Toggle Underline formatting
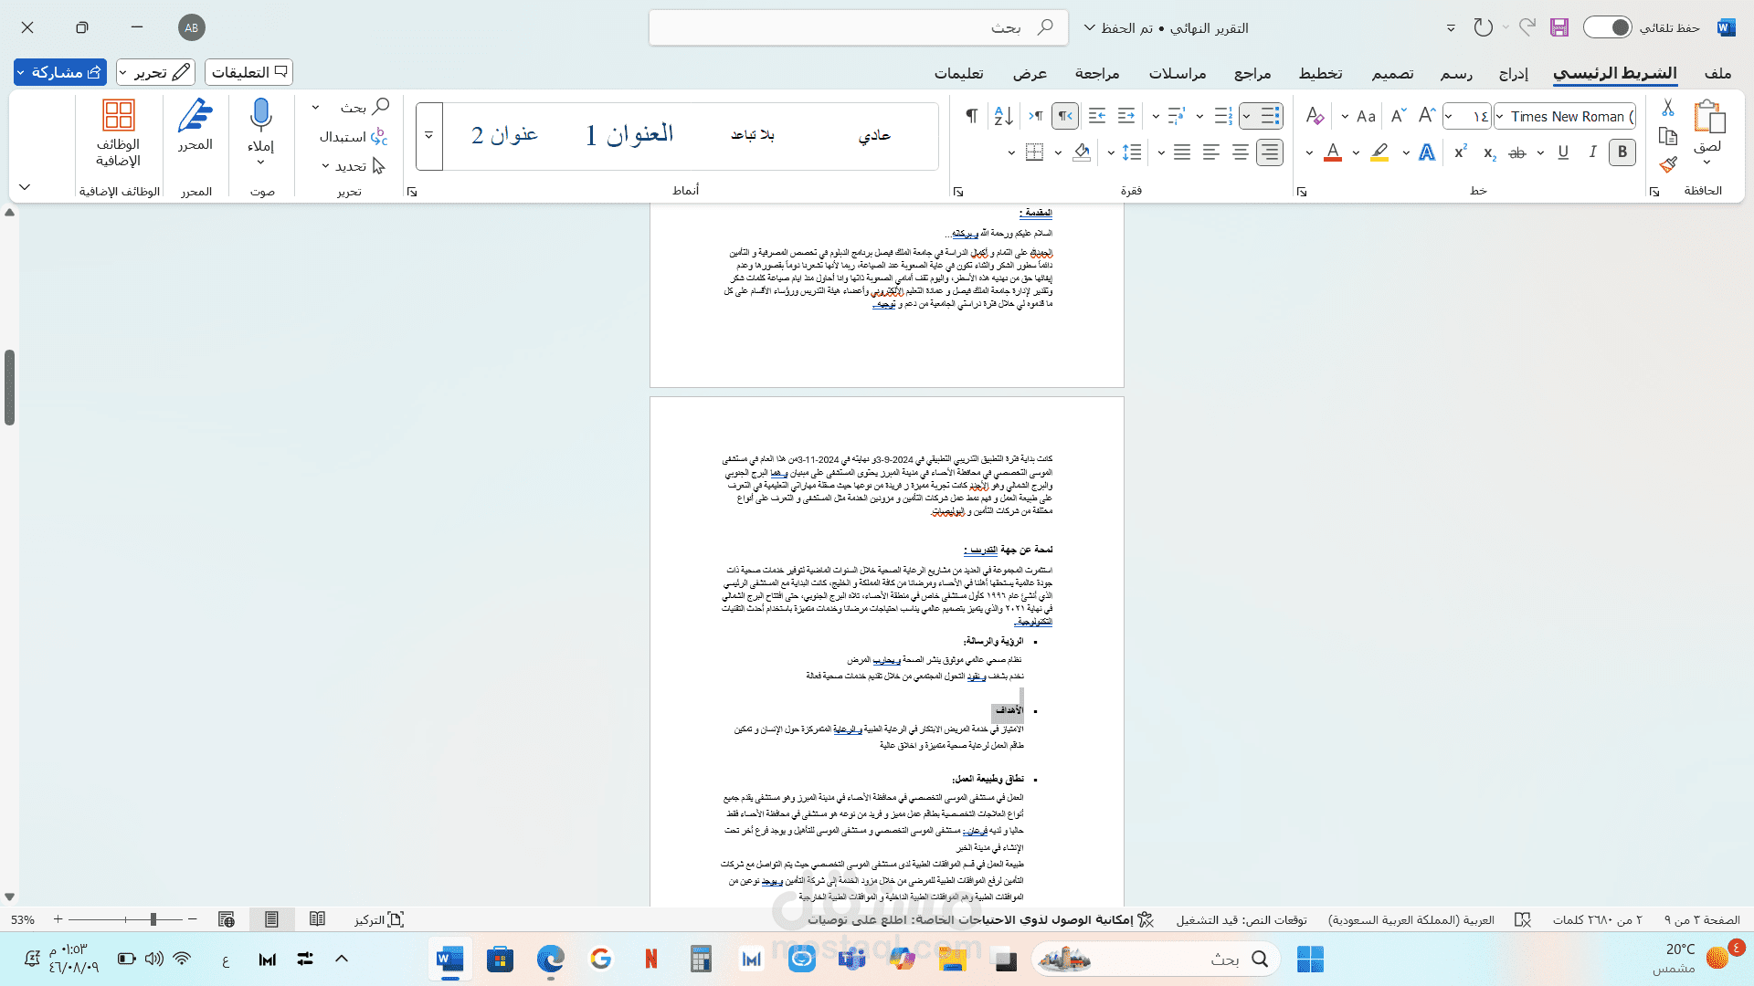Screen dimensions: 1754x986 pyautogui.click(x=1563, y=152)
